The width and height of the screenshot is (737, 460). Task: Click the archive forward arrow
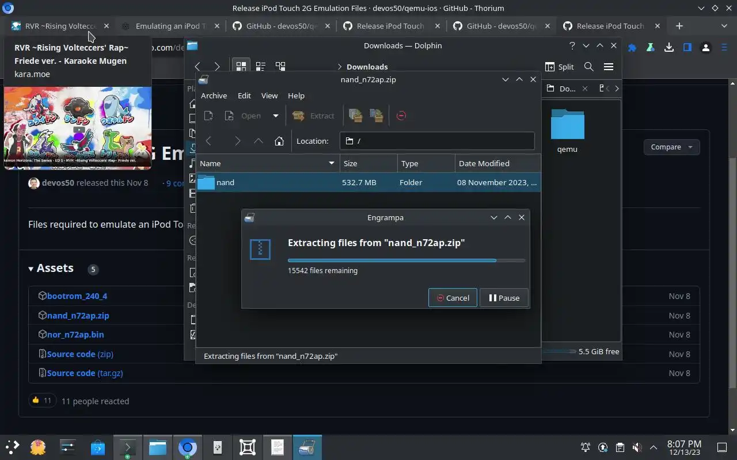tap(237, 141)
